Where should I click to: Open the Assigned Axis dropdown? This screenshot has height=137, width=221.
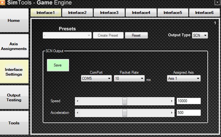tap(184, 78)
